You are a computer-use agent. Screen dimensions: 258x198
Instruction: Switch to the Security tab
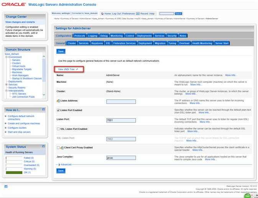(x=172, y=36)
